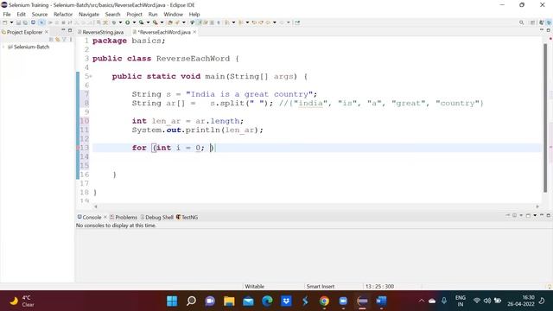This screenshot has height=311, width=553.
Task: Open the Project Explorer view menu
Action: click(71, 40)
